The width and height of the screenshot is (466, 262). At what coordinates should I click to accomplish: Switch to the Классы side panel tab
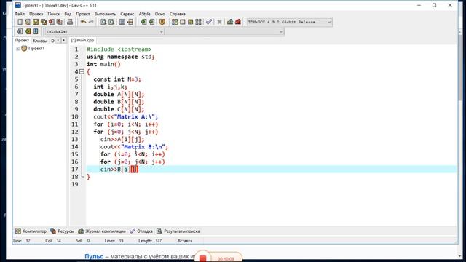pos(40,41)
